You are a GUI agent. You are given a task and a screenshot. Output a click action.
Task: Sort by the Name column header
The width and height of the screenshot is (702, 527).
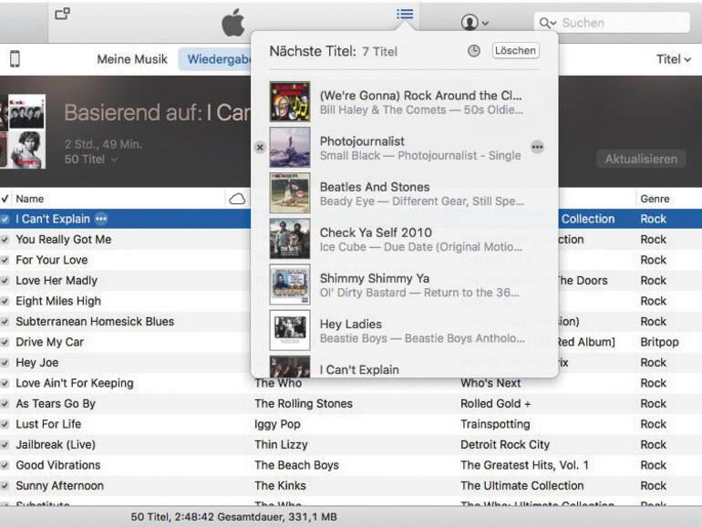coord(29,199)
